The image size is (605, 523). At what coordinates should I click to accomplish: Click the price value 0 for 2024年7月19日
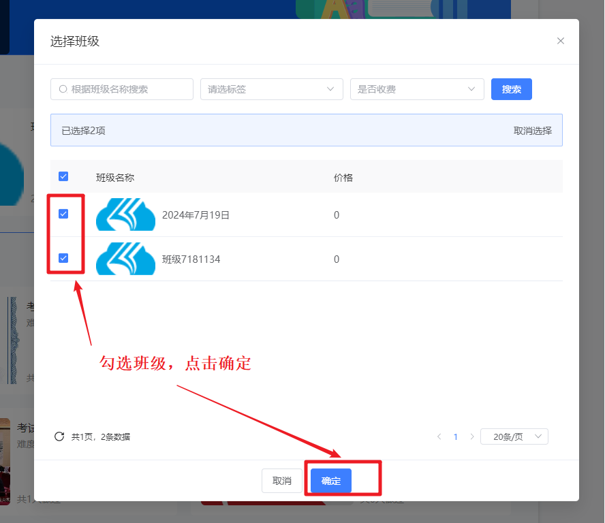point(337,215)
